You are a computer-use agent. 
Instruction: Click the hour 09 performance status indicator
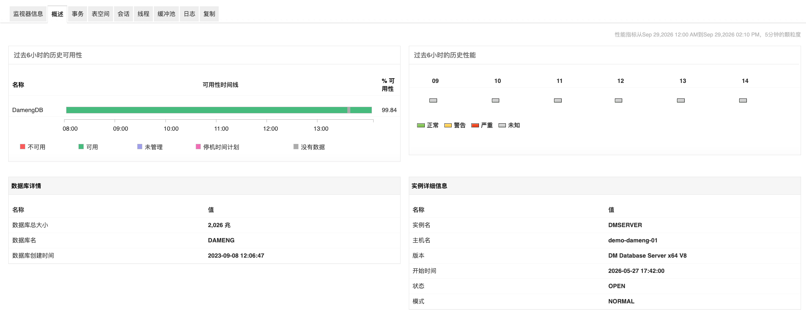point(433,100)
